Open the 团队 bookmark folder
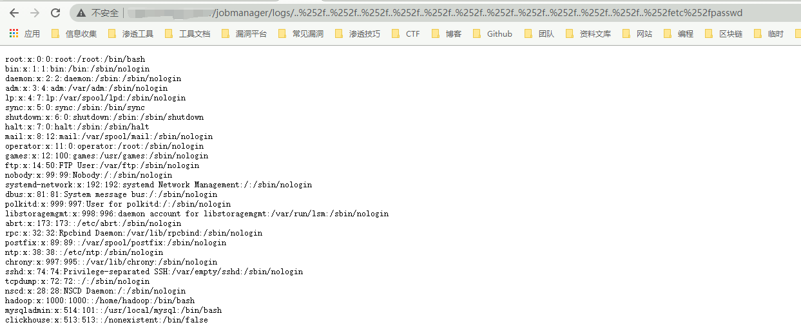 coord(539,33)
